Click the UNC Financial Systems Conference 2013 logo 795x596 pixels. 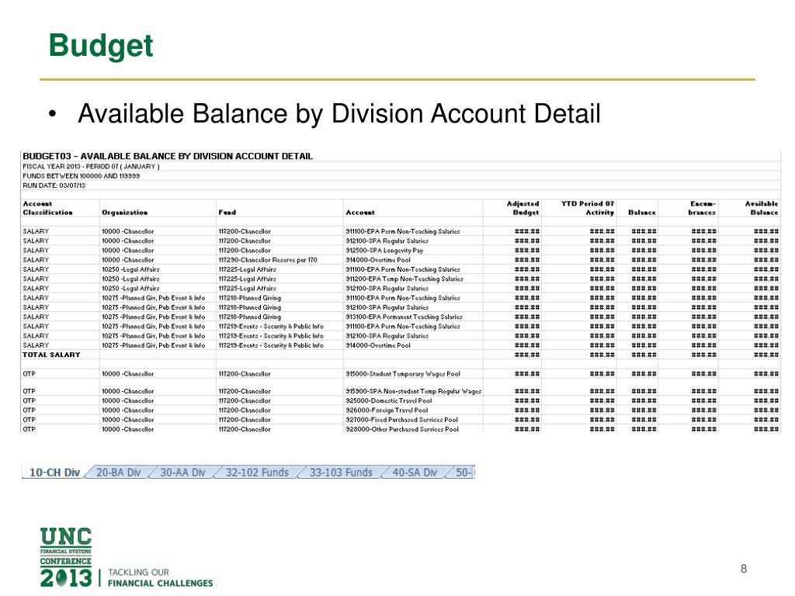(66, 557)
